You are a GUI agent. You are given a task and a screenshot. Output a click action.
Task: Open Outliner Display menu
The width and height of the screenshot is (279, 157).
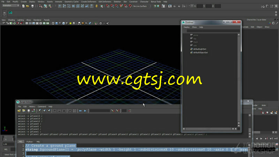[187, 27]
